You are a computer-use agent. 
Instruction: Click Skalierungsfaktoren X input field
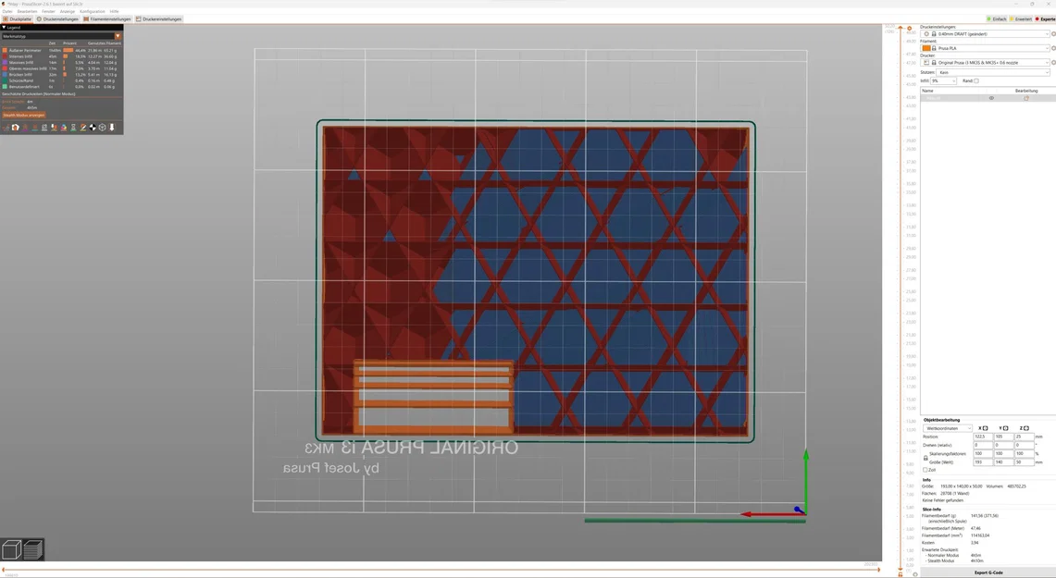tap(983, 453)
